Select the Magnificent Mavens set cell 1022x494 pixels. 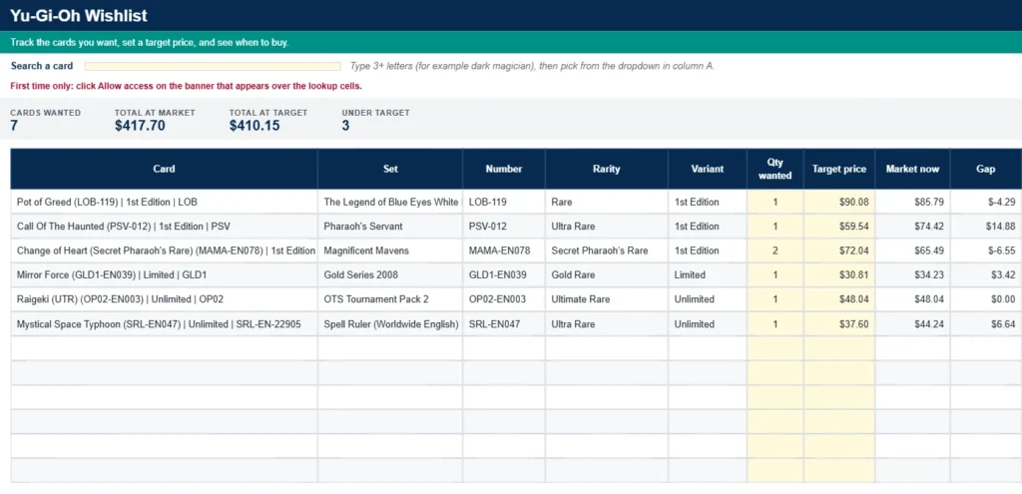click(x=390, y=250)
